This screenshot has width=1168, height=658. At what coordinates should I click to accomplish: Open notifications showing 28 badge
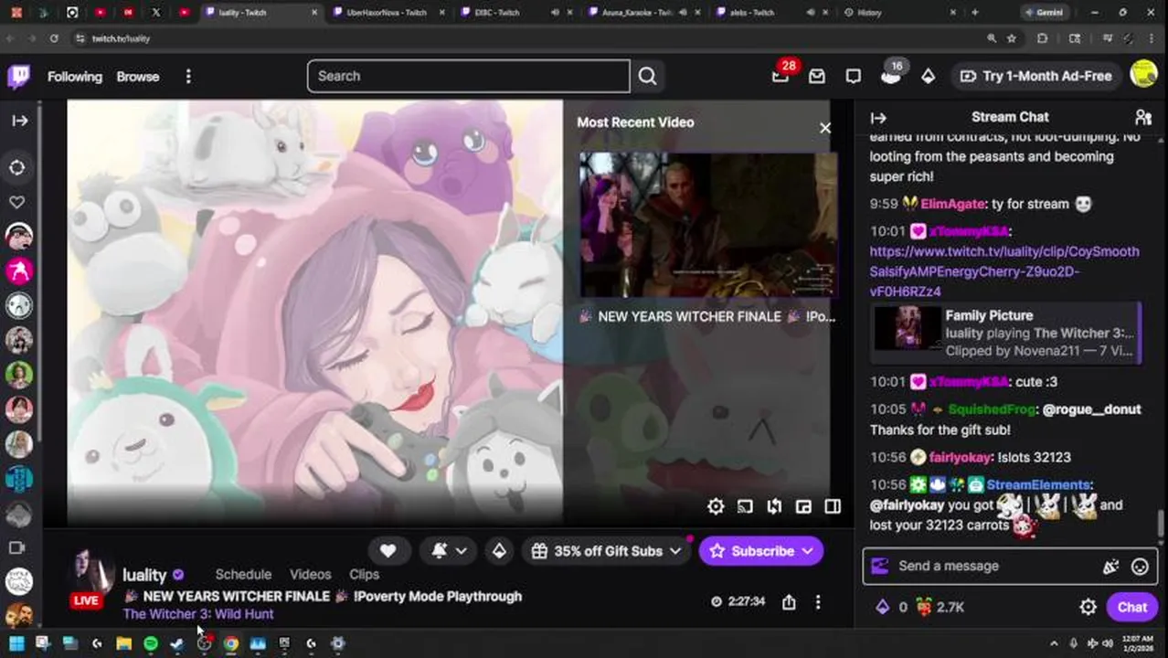point(780,77)
